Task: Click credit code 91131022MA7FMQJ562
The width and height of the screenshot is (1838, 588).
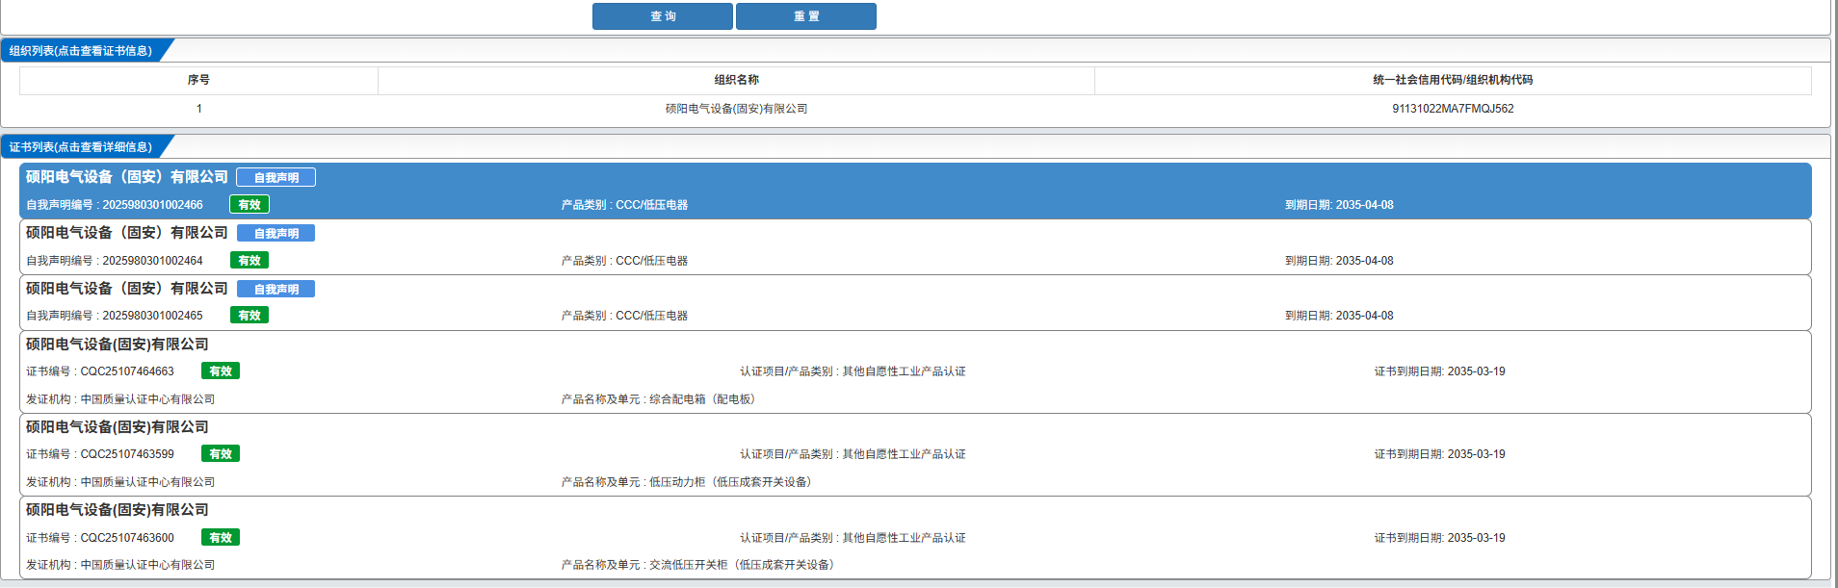Action: (1453, 109)
